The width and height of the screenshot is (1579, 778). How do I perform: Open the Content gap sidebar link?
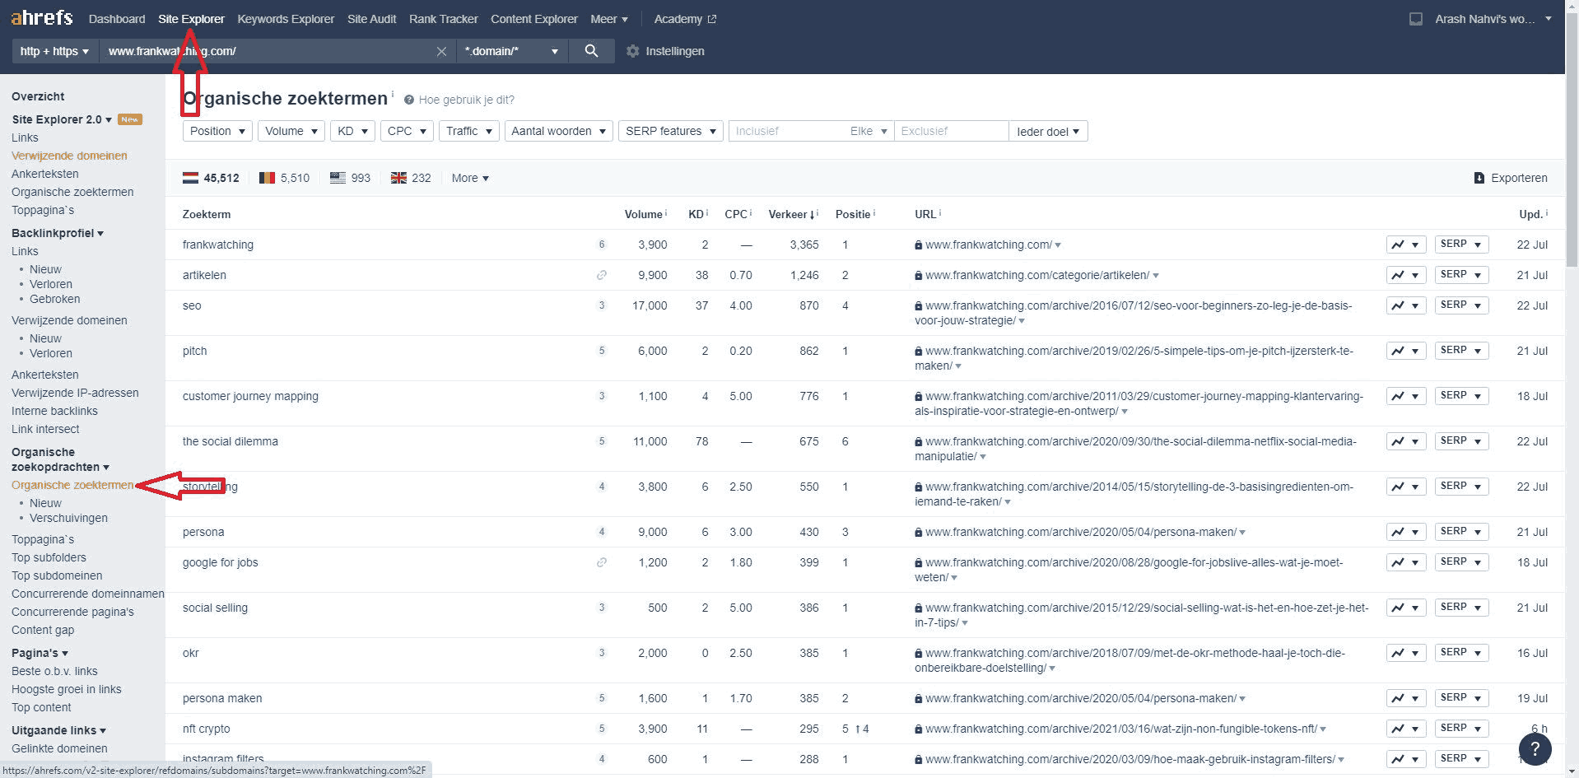(x=43, y=630)
